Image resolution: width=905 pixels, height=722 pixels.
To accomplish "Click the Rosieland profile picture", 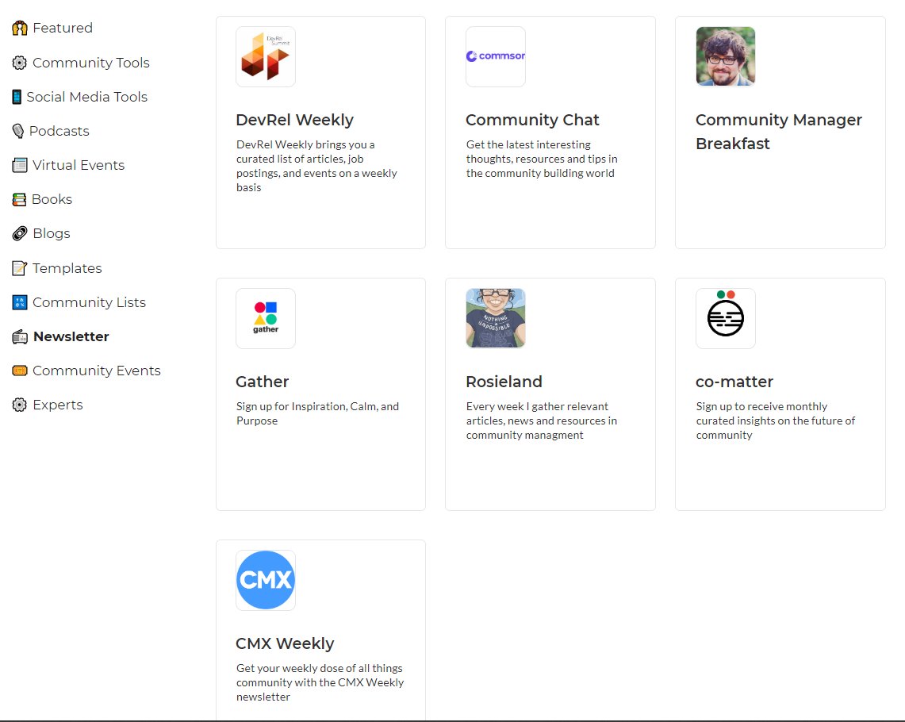I will pyautogui.click(x=495, y=317).
